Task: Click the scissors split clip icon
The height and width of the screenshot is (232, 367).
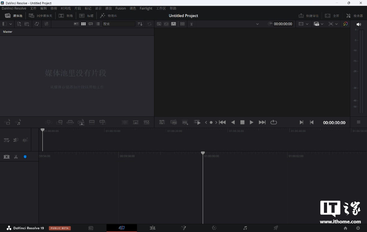Action: [x=16, y=157]
